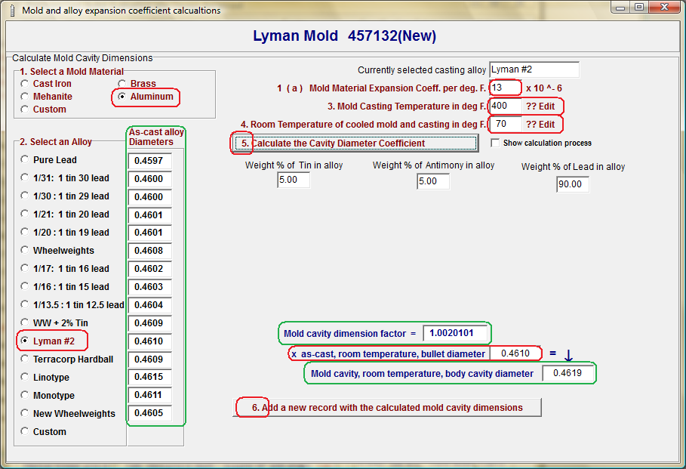Select Brass mold material
The height and width of the screenshot is (469, 686).
click(137, 84)
